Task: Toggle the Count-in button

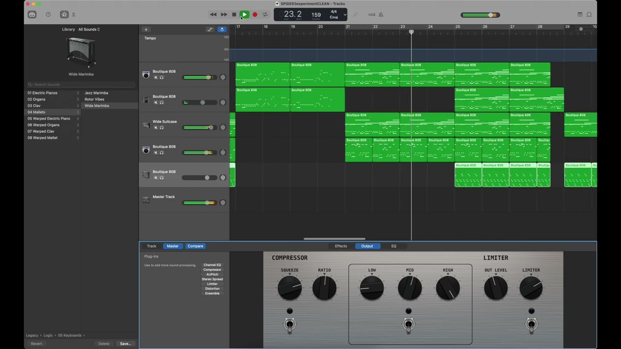Action: pos(372,15)
